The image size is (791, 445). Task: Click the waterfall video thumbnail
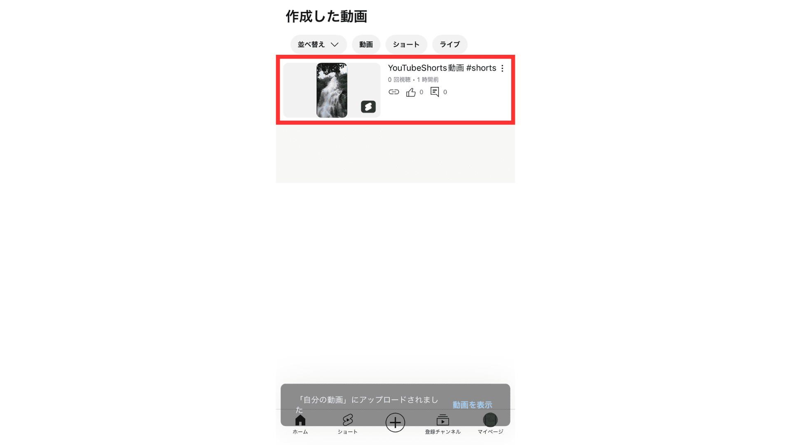(x=331, y=90)
